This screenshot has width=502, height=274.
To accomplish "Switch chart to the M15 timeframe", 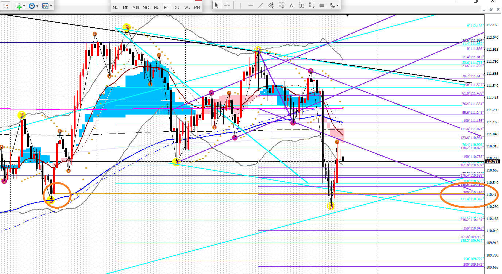I will tap(136, 7).
